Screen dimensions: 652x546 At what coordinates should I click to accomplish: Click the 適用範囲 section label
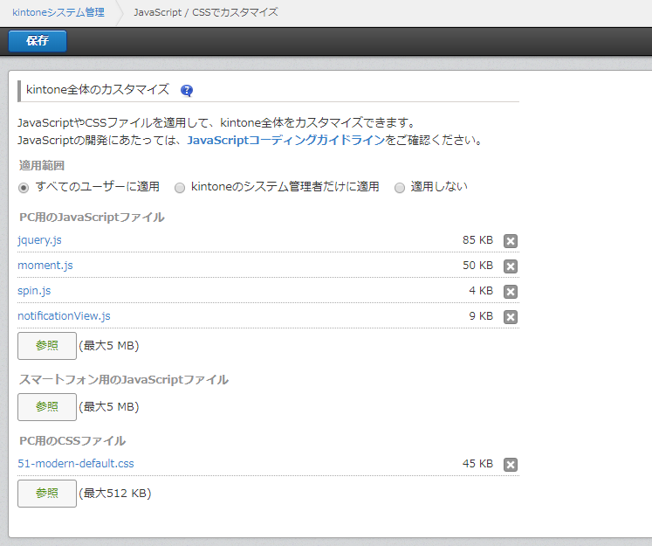42,166
